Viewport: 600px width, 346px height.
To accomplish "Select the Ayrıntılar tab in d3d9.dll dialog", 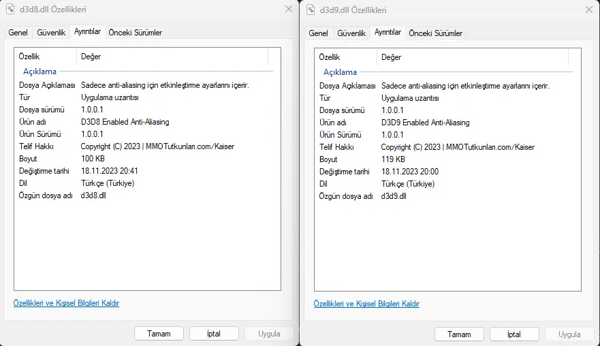I will click(388, 32).
